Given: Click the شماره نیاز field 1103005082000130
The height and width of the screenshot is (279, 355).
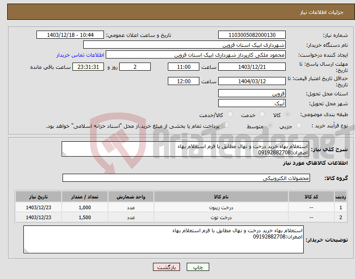Looking at the screenshot, I should pyautogui.click(x=252, y=35).
